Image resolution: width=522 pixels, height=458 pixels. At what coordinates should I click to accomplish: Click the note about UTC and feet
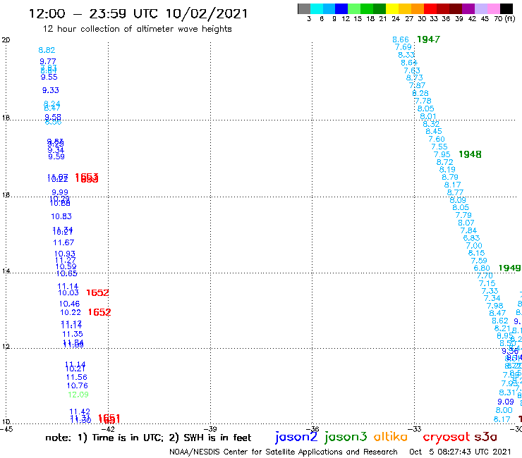[148, 438]
